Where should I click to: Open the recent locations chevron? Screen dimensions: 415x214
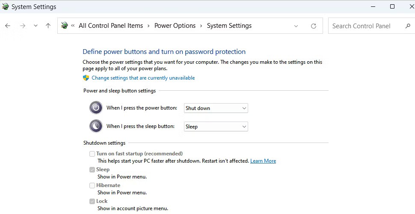[36, 26]
